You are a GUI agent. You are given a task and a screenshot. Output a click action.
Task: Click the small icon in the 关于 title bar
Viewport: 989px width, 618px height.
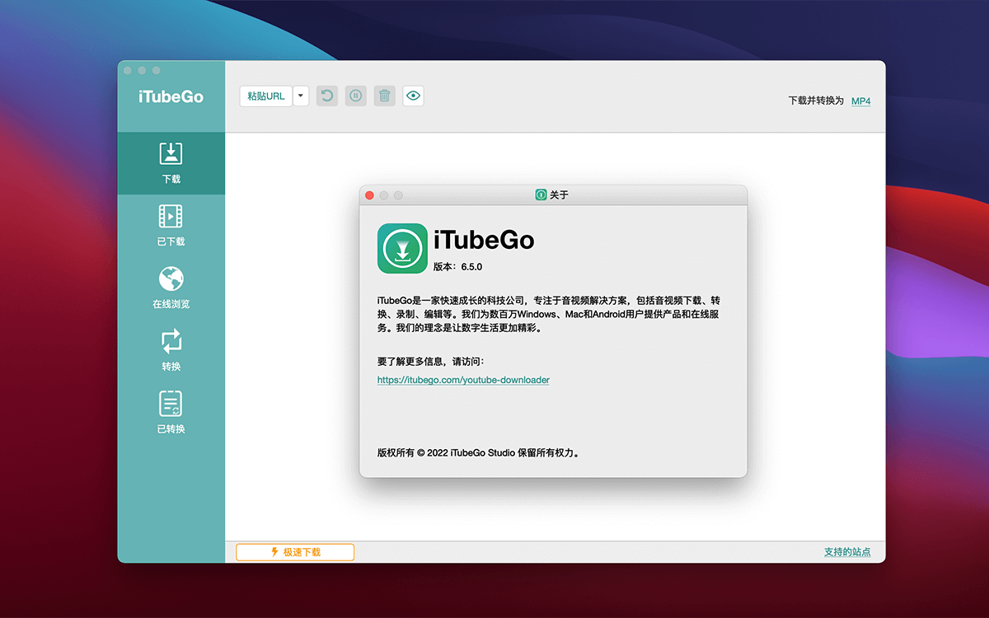click(x=541, y=195)
